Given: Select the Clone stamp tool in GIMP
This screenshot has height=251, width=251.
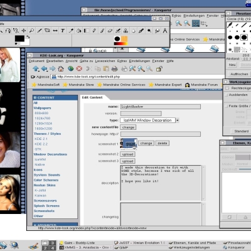Looking at the screenshot, I should [x=125, y=31].
